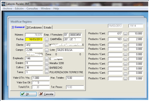
Task: Click the Has. Totales field 5.00
Action: coord(75,78)
